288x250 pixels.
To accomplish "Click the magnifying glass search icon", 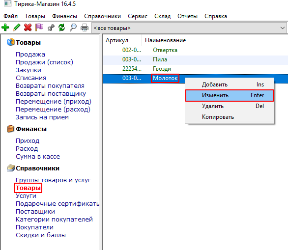I will click(73, 28).
